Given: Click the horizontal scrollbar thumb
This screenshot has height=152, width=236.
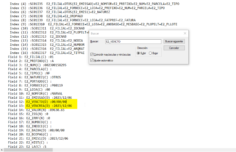Looking at the screenshot, I should [x=28, y=150].
